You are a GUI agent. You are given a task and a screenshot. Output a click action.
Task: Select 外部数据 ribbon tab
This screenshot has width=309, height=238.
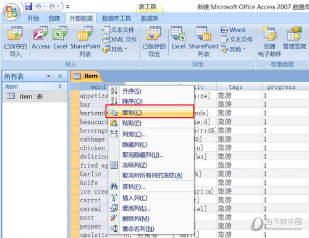tap(81, 18)
